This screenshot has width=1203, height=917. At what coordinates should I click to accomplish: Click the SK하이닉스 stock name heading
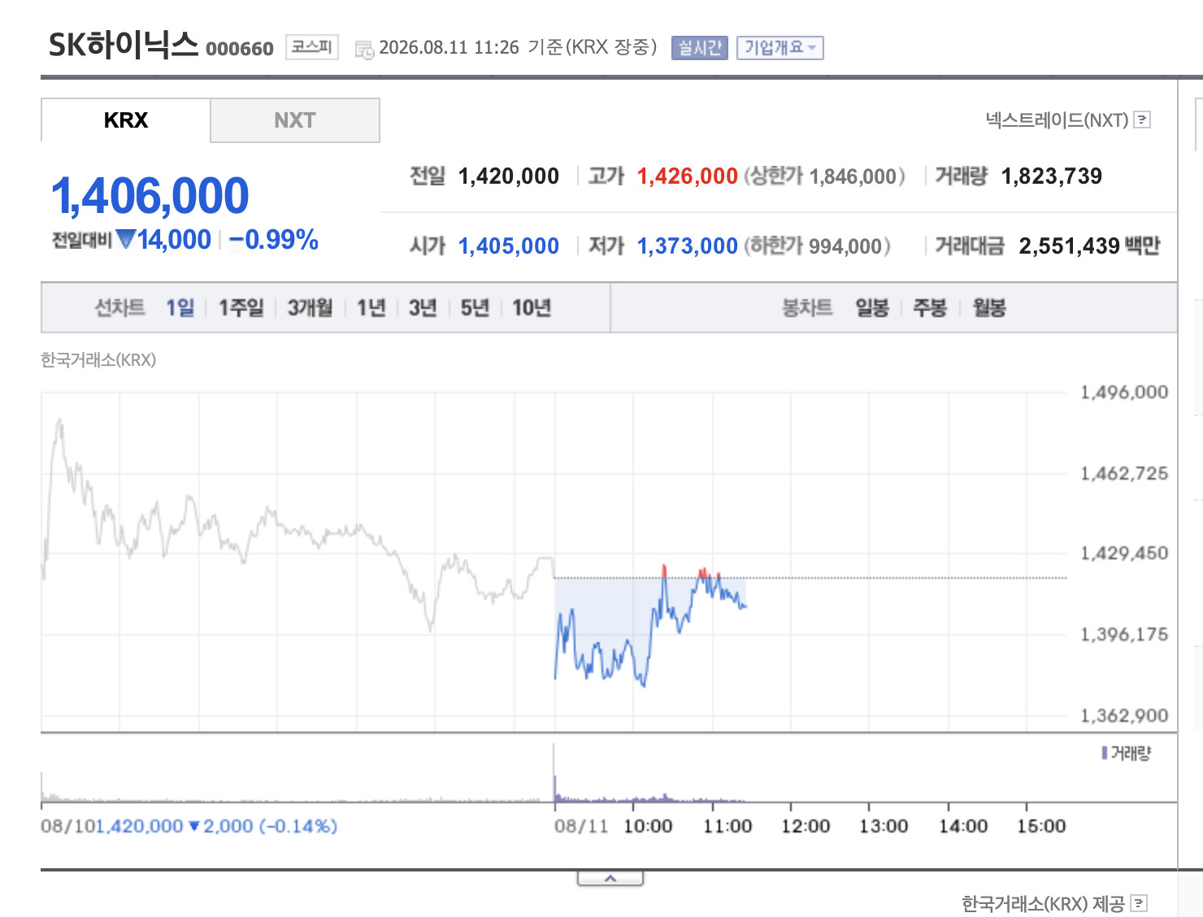(124, 45)
